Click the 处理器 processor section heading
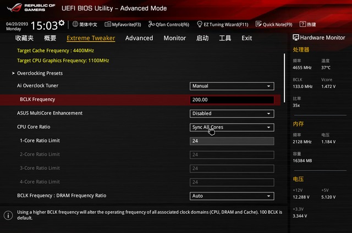The image size is (352, 233). (301, 50)
